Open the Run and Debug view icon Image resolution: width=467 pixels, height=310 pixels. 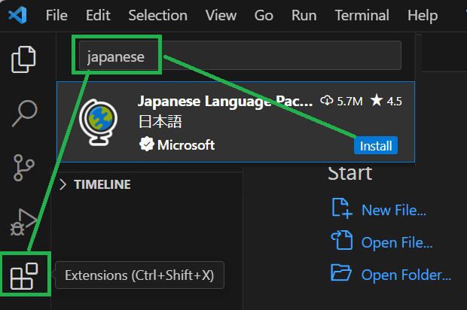(x=24, y=222)
